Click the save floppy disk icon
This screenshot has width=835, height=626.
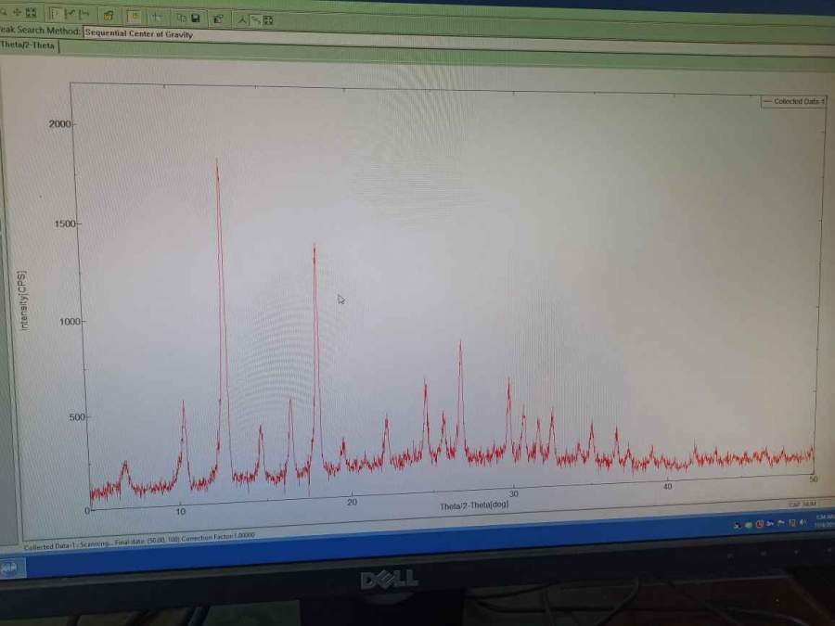click(x=196, y=19)
